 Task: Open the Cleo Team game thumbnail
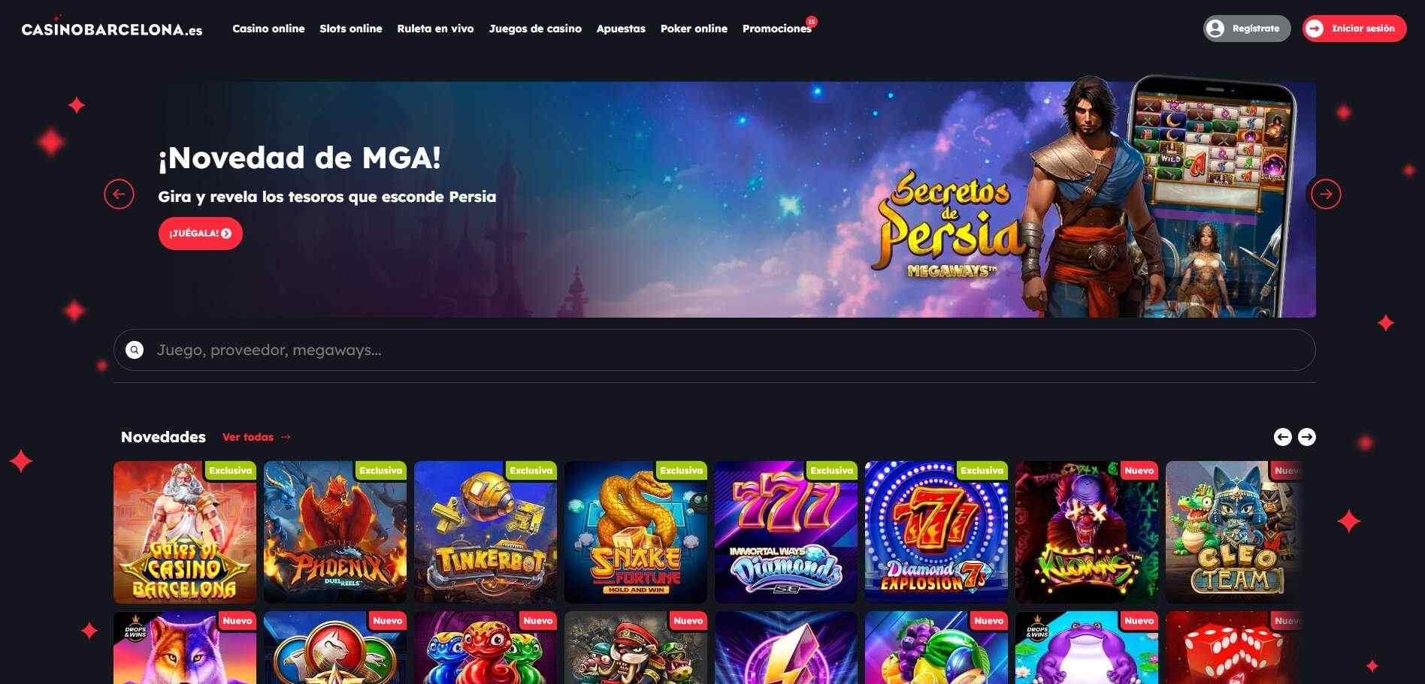[x=1235, y=532]
